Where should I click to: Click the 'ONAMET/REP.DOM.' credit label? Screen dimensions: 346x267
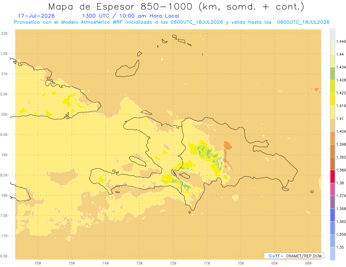pos(304,256)
